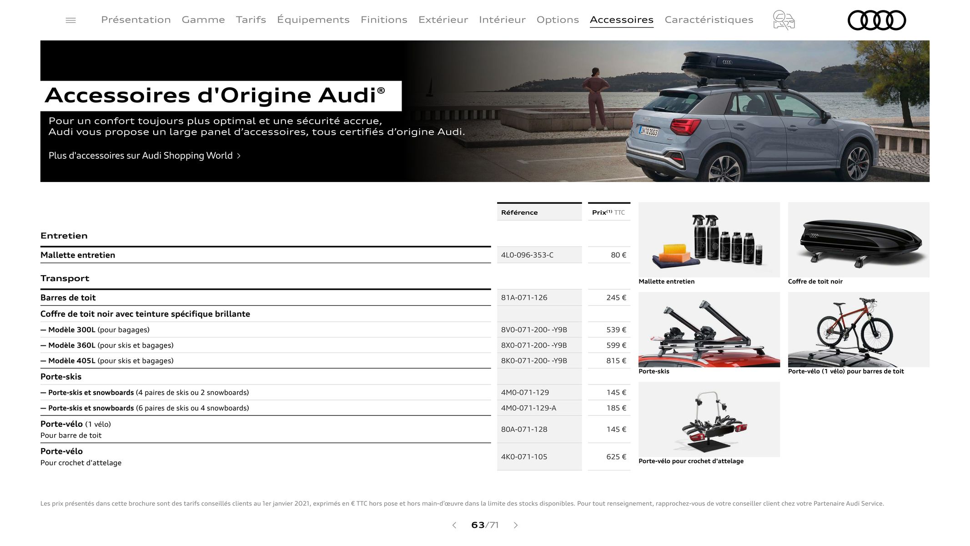
Task: Select reference 8X0-071-200- -Y9B
Action: [x=534, y=345]
